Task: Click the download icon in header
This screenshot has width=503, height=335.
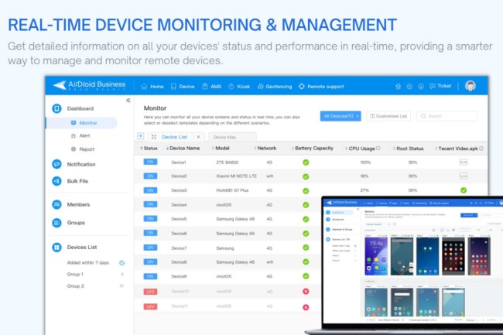Action: point(421,86)
